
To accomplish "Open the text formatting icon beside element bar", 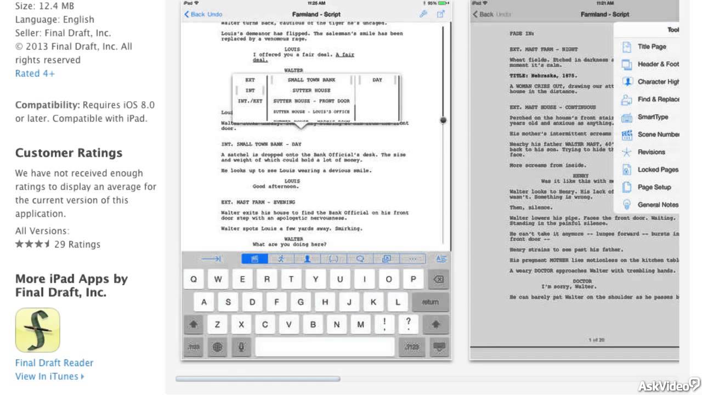I will coord(440,259).
